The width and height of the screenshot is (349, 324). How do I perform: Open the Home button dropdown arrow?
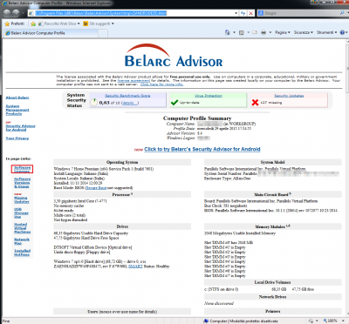[x=234, y=32]
